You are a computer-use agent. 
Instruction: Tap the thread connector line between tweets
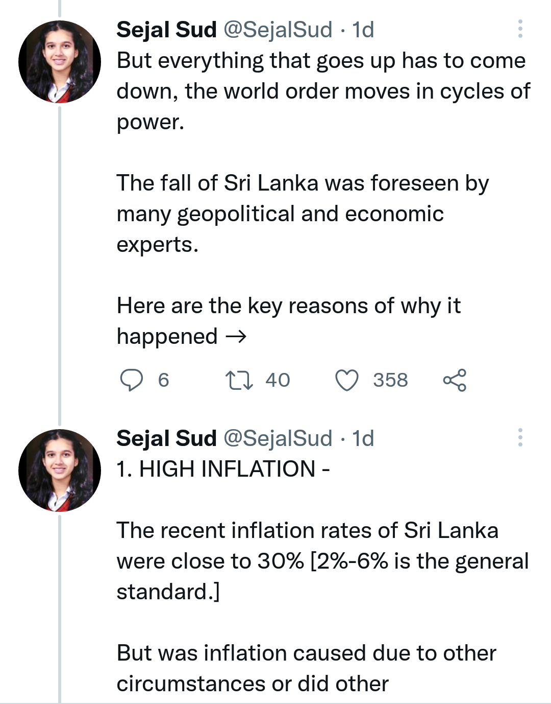tap(60, 266)
